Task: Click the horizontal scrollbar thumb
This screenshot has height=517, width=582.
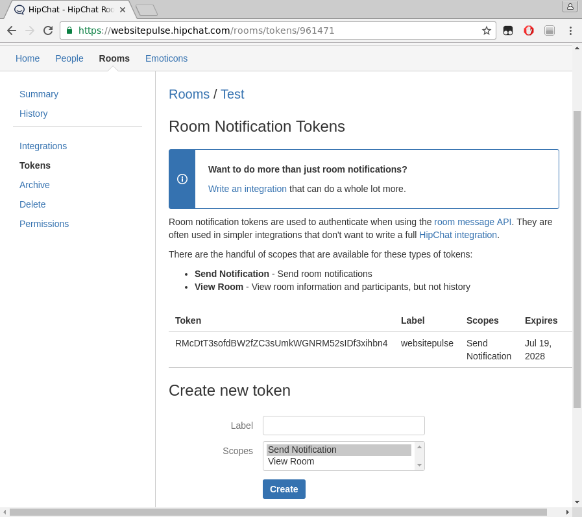Action: tap(278, 512)
